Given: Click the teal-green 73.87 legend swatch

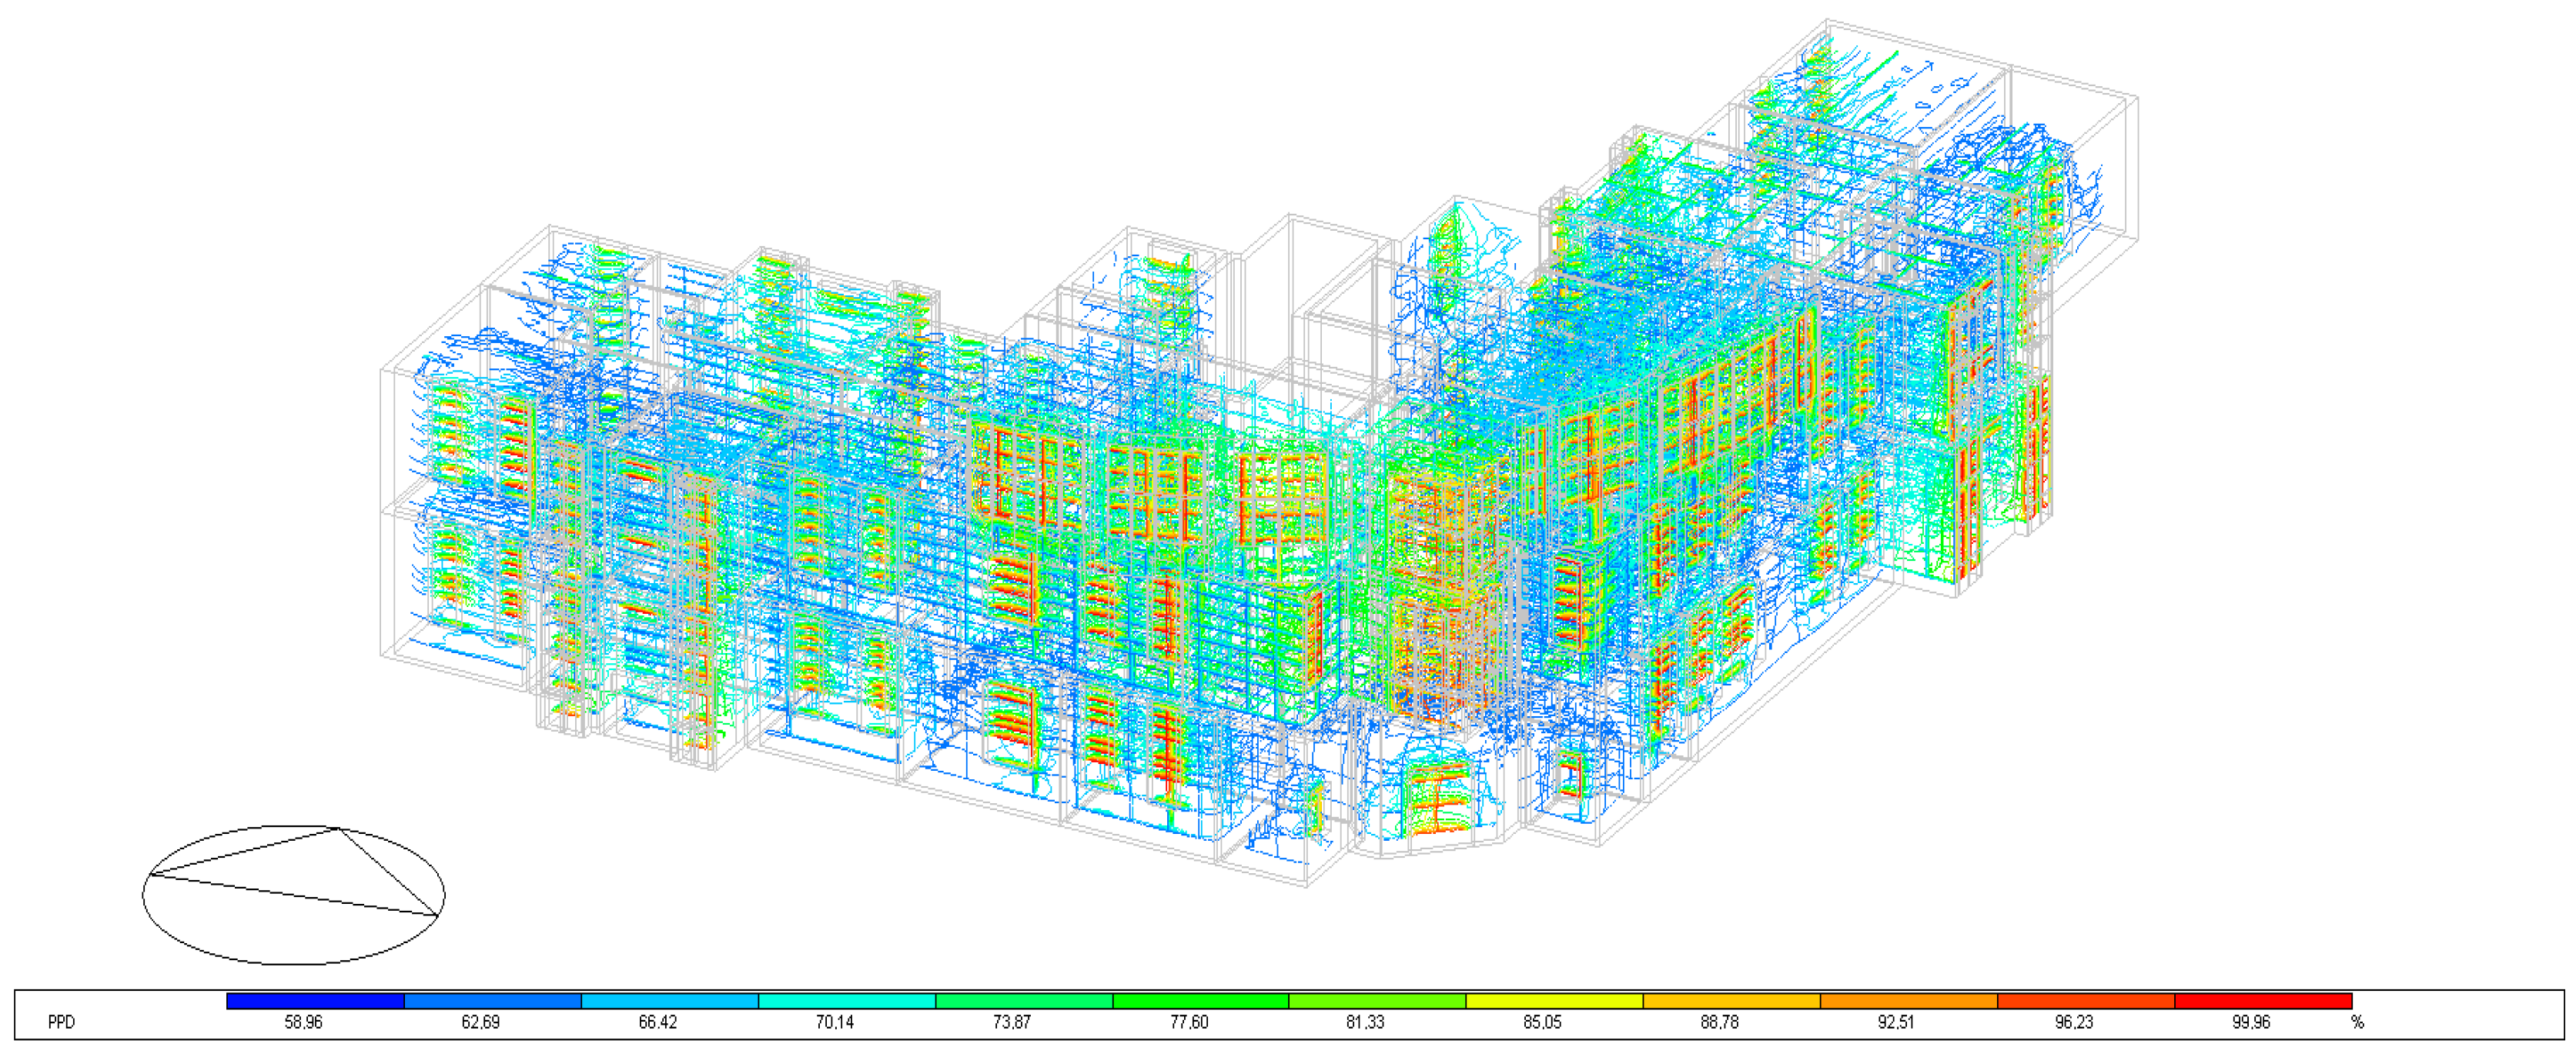Looking at the screenshot, I should point(1023,1001).
